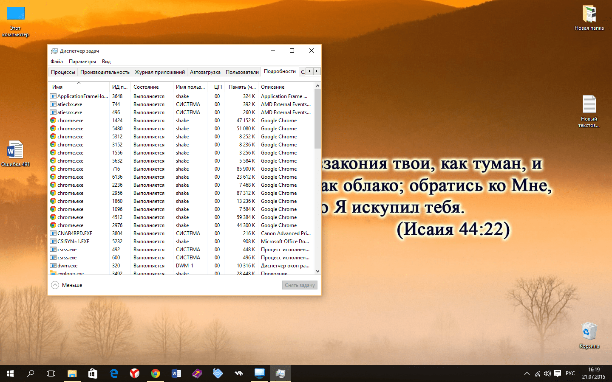Select 'Ошибка 491' Word document icon
This screenshot has height=382, width=612.
click(16, 153)
